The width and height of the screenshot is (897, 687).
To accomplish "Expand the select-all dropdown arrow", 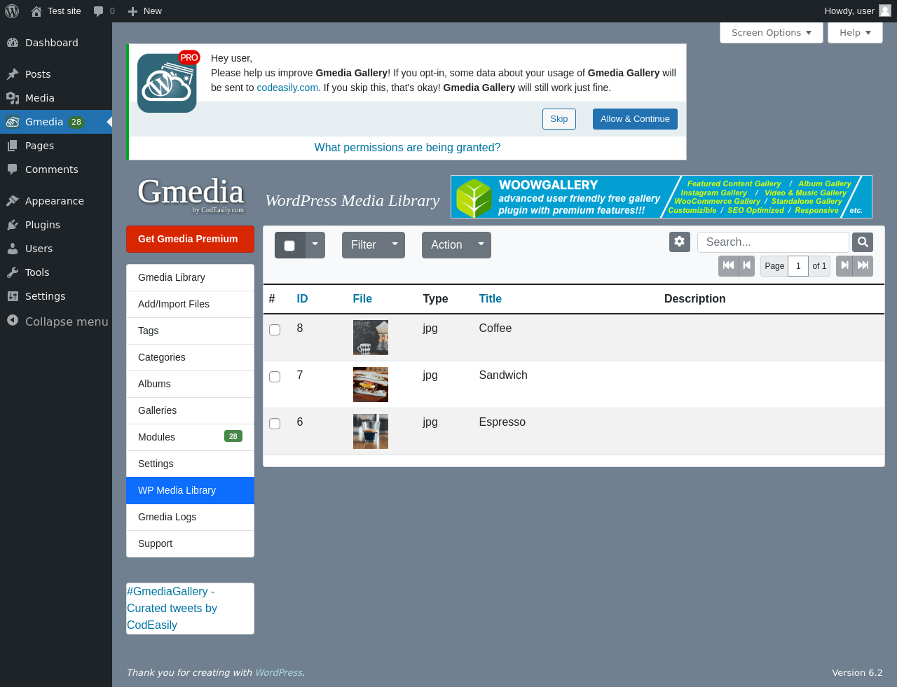I will click(x=315, y=245).
